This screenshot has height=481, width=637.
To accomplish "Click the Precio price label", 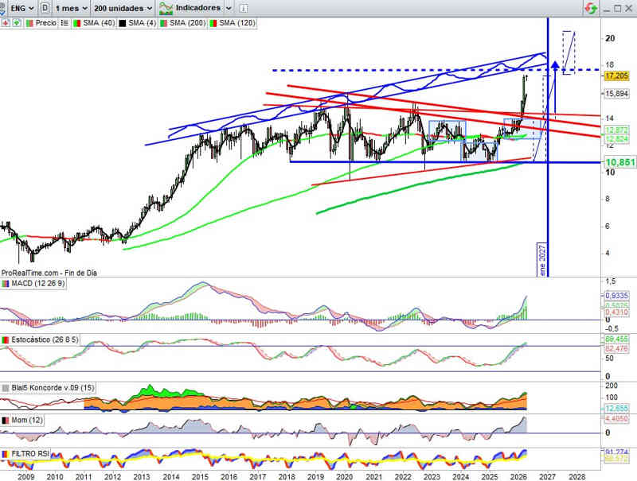I will (45, 23).
